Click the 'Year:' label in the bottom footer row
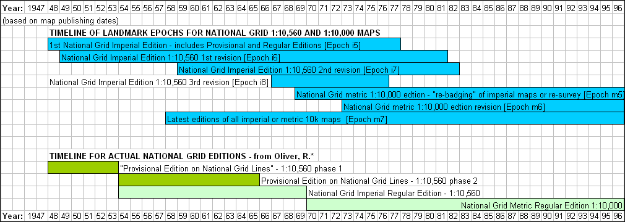 click(x=13, y=216)
